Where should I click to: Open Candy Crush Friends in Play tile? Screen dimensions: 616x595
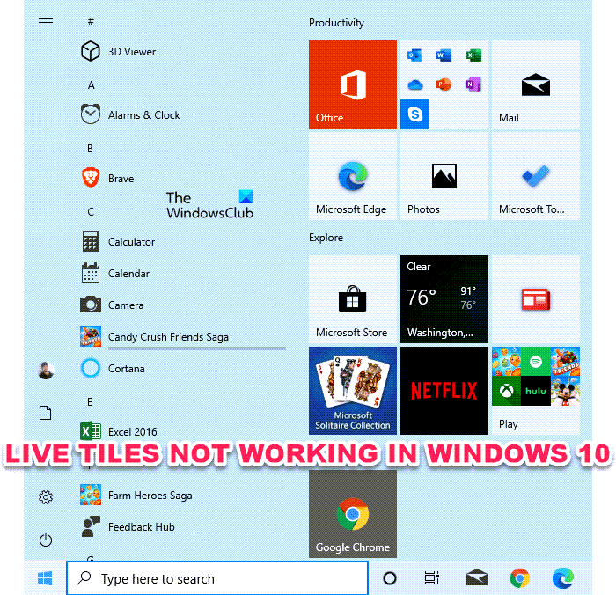tap(565, 362)
